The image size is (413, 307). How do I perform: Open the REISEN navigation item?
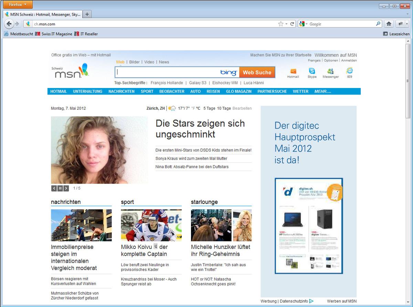[213, 91]
